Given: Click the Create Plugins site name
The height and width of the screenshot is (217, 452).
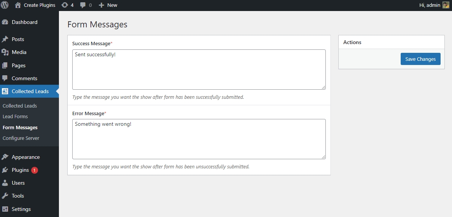Looking at the screenshot, I should click(x=40, y=5).
